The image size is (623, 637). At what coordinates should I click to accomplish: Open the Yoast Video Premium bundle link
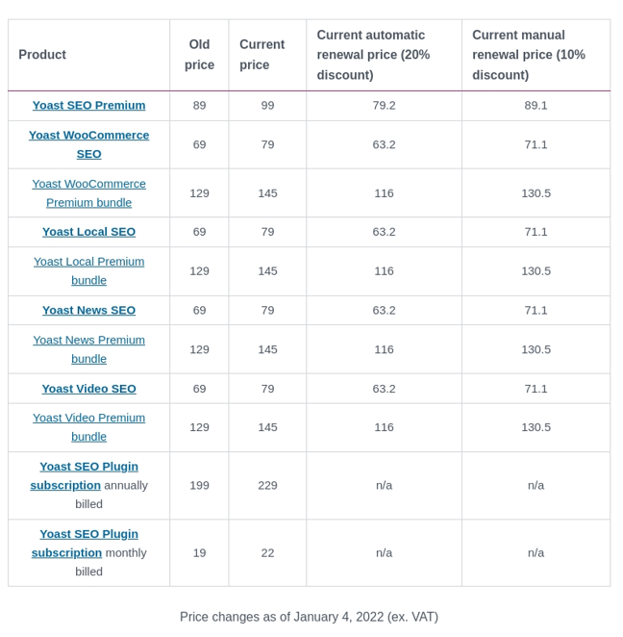pyautogui.click(x=88, y=427)
